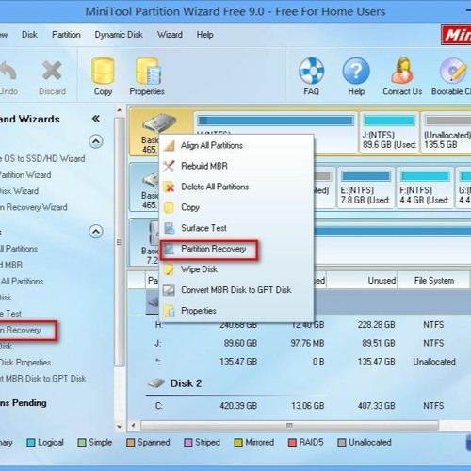Viewport: 471px width, 471px height.
Task: Click the 228.28 GB unused value in H: row
Action: point(376,325)
